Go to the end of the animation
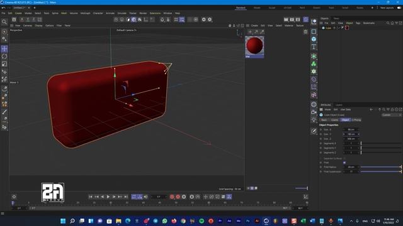Screen dimensions: 403x226 click(x=126, y=196)
